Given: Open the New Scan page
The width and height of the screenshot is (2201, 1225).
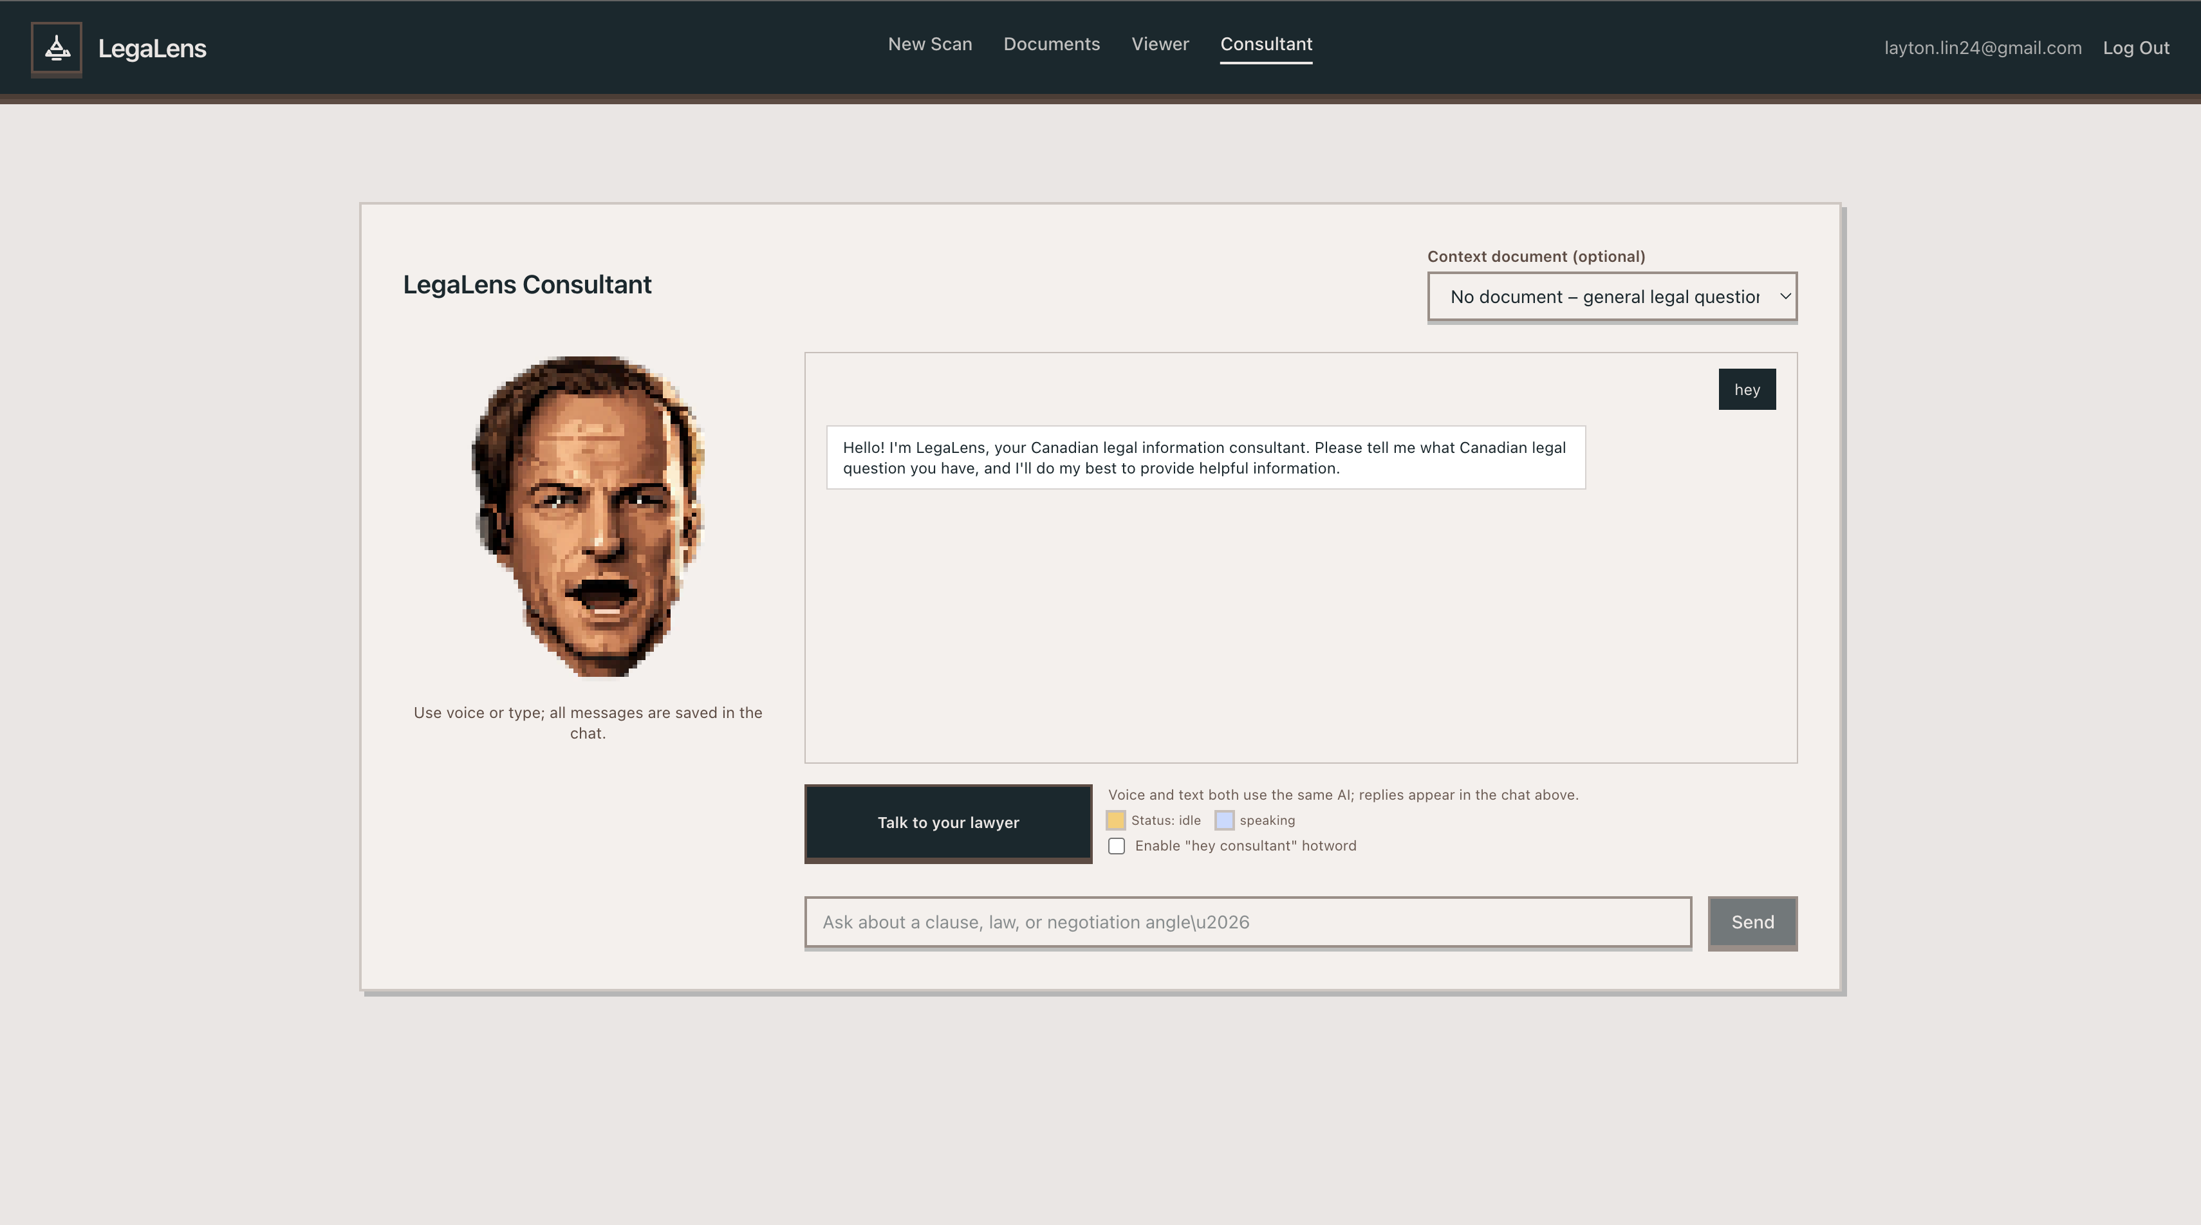Looking at the screenshot, I should coord(929,44).
